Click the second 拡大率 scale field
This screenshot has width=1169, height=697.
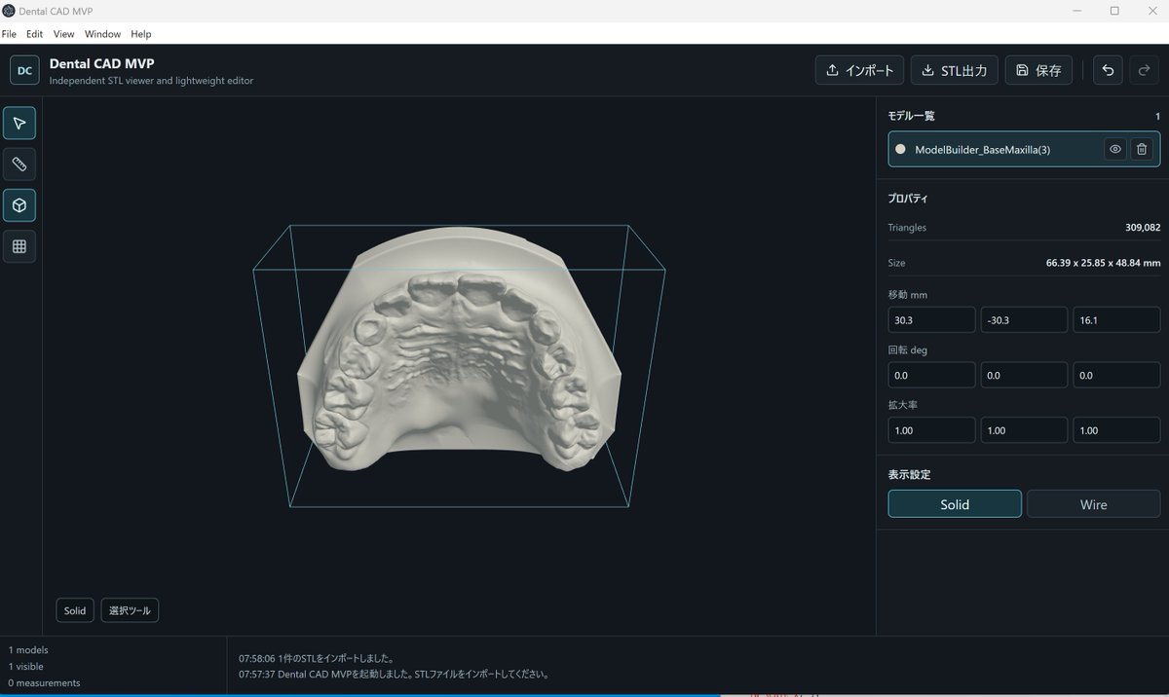[1024, 430]
